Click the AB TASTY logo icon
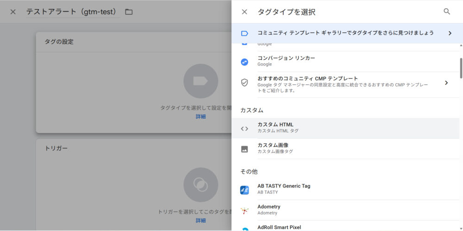Image resolution: width=463 pixels, height=231 pixels. point(244,189)
